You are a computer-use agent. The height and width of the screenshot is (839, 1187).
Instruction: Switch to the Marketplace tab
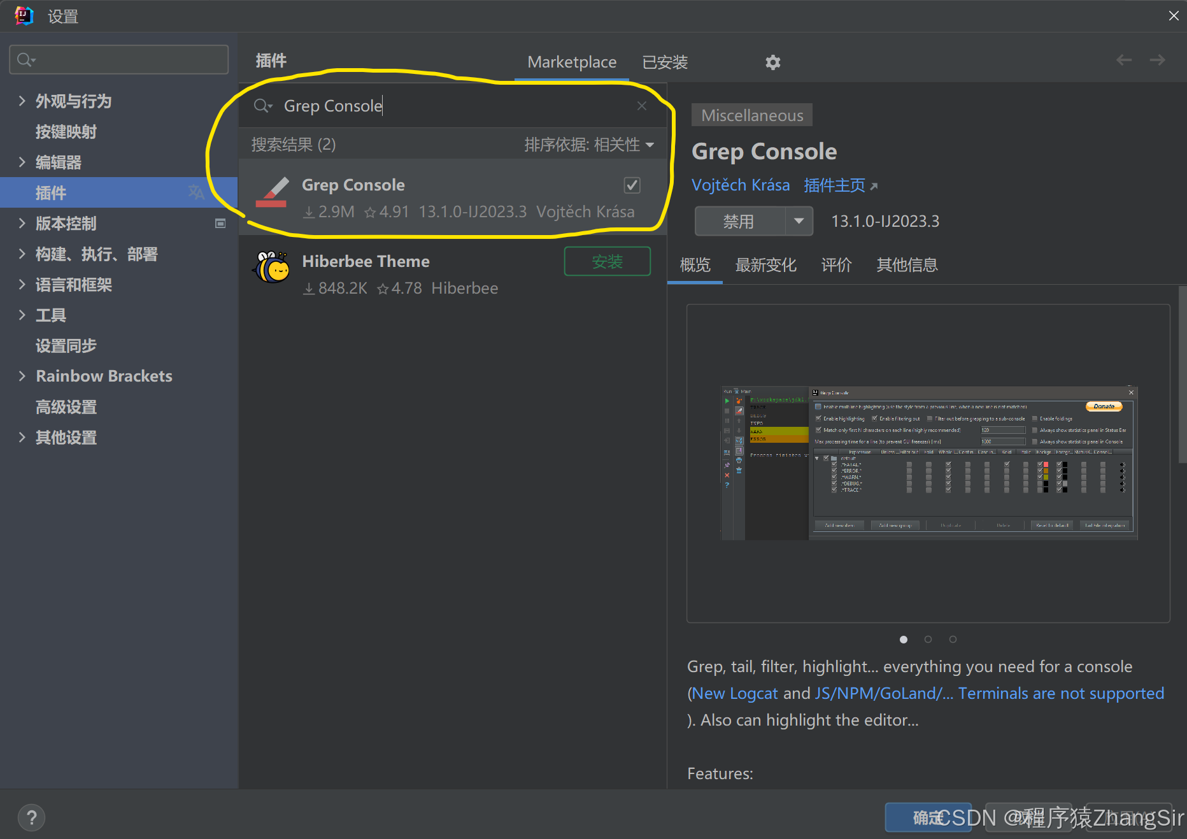coord(572,62)
